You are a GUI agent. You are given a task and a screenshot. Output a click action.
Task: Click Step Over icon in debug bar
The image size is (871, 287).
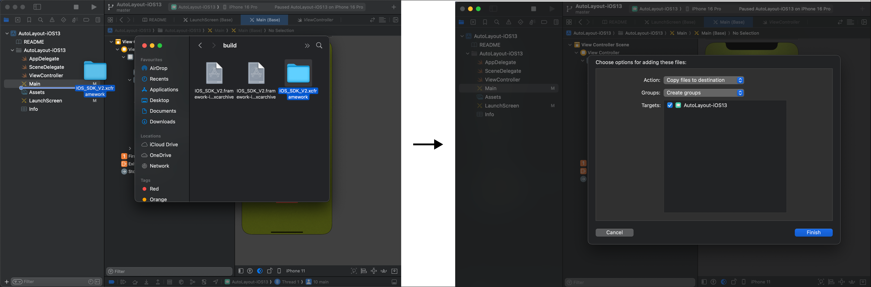pyautogui.click(x=135, y=282)
